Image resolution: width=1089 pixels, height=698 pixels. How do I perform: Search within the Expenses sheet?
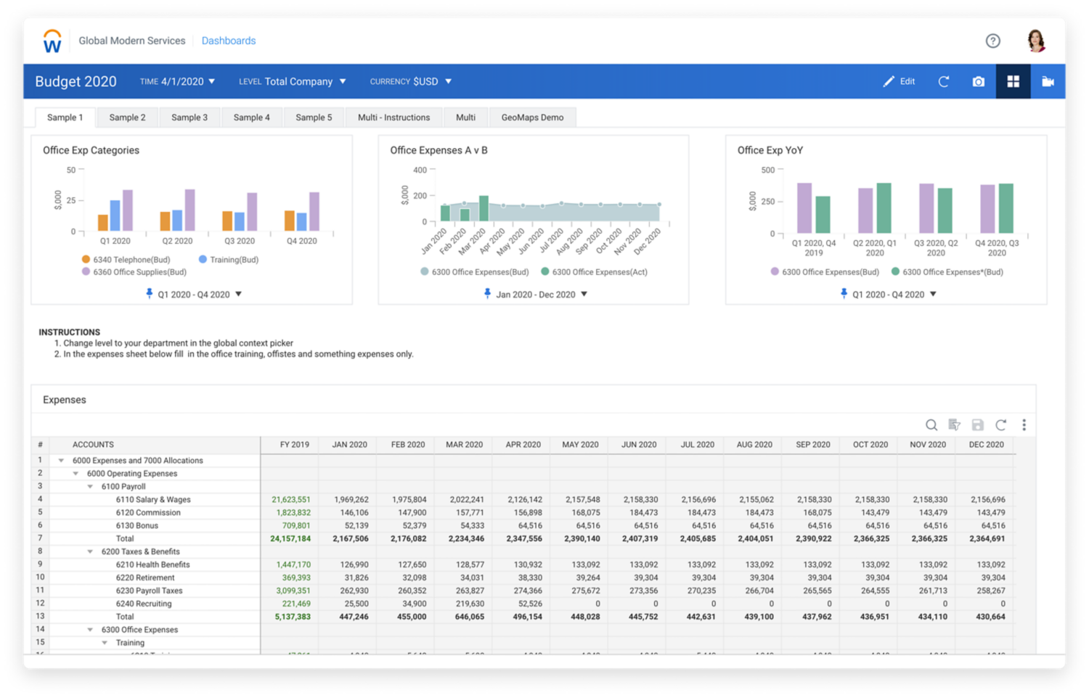tap(931, 425)
